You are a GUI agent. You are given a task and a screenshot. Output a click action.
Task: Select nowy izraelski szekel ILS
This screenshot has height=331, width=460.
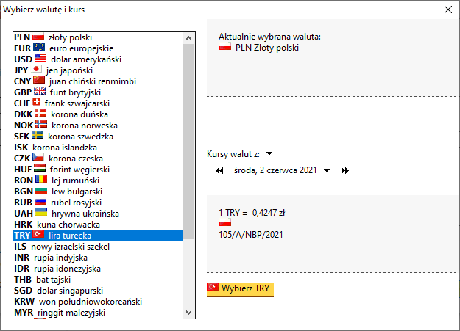tap(98, 247)
